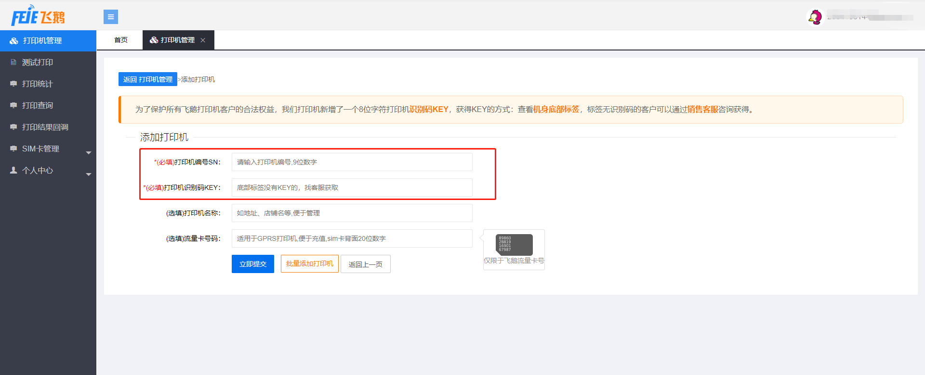The height and width of the screenshot is (375, 925).
Task: Toggle the sidebar hamburger menu icon
Action: click(111, 17)
